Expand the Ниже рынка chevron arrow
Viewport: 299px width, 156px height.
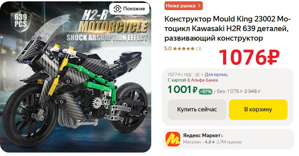click(199, 6)
